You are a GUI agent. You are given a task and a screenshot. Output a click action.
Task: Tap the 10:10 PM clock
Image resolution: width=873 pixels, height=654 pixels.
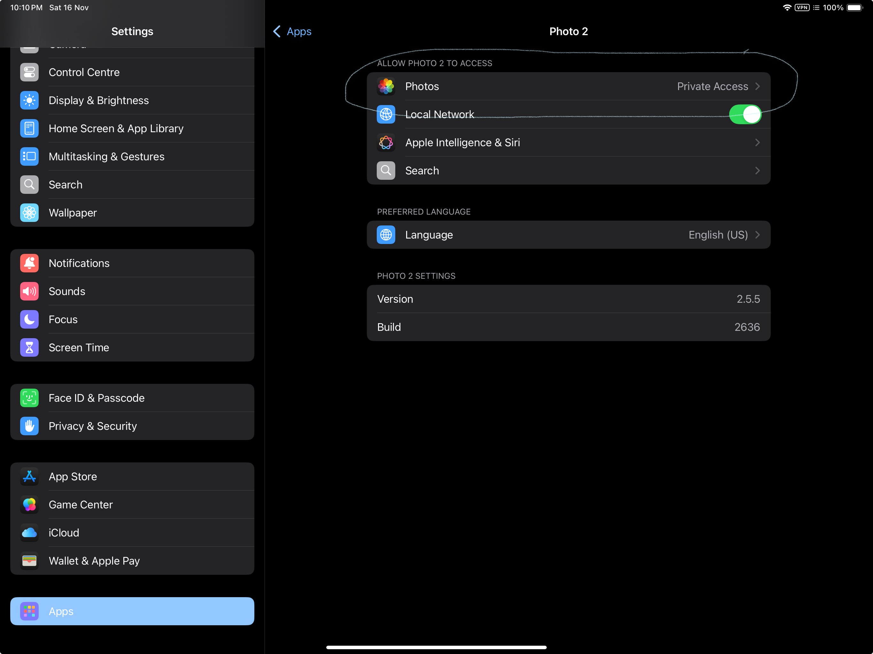26,7
